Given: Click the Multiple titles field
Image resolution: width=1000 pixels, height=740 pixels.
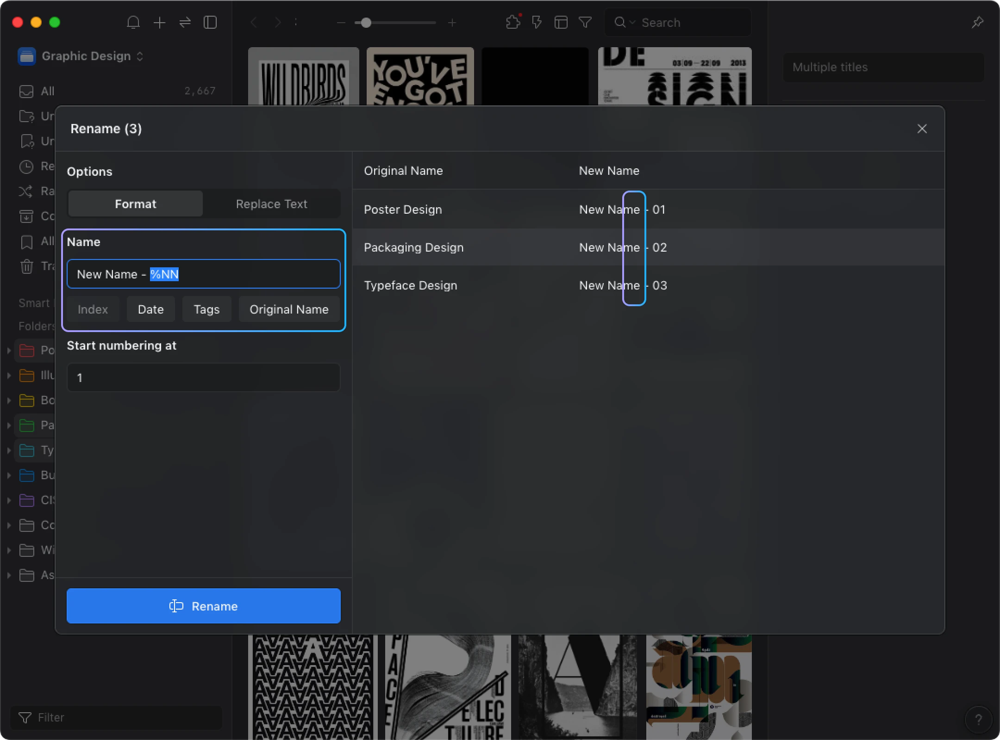Looking at the screenshot, I should click(883, 67).
